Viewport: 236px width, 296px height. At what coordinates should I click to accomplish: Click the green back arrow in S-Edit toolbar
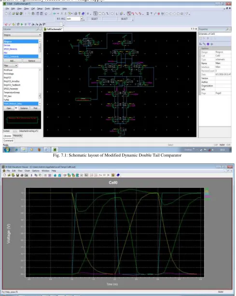55,14
